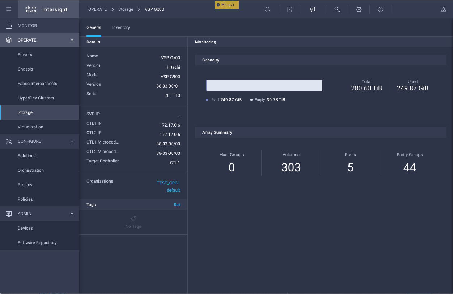Open the default organization link
Screen dimensions: 453x294
(173, 190)
